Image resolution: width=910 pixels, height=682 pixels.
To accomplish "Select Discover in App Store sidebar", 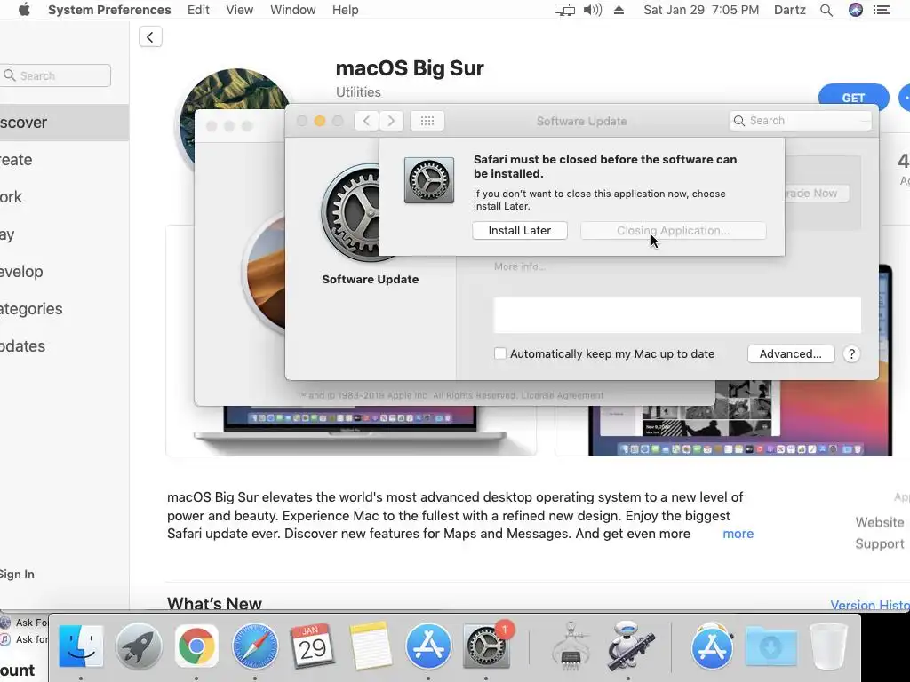I will pyautogui.click(x=64, y=123).
